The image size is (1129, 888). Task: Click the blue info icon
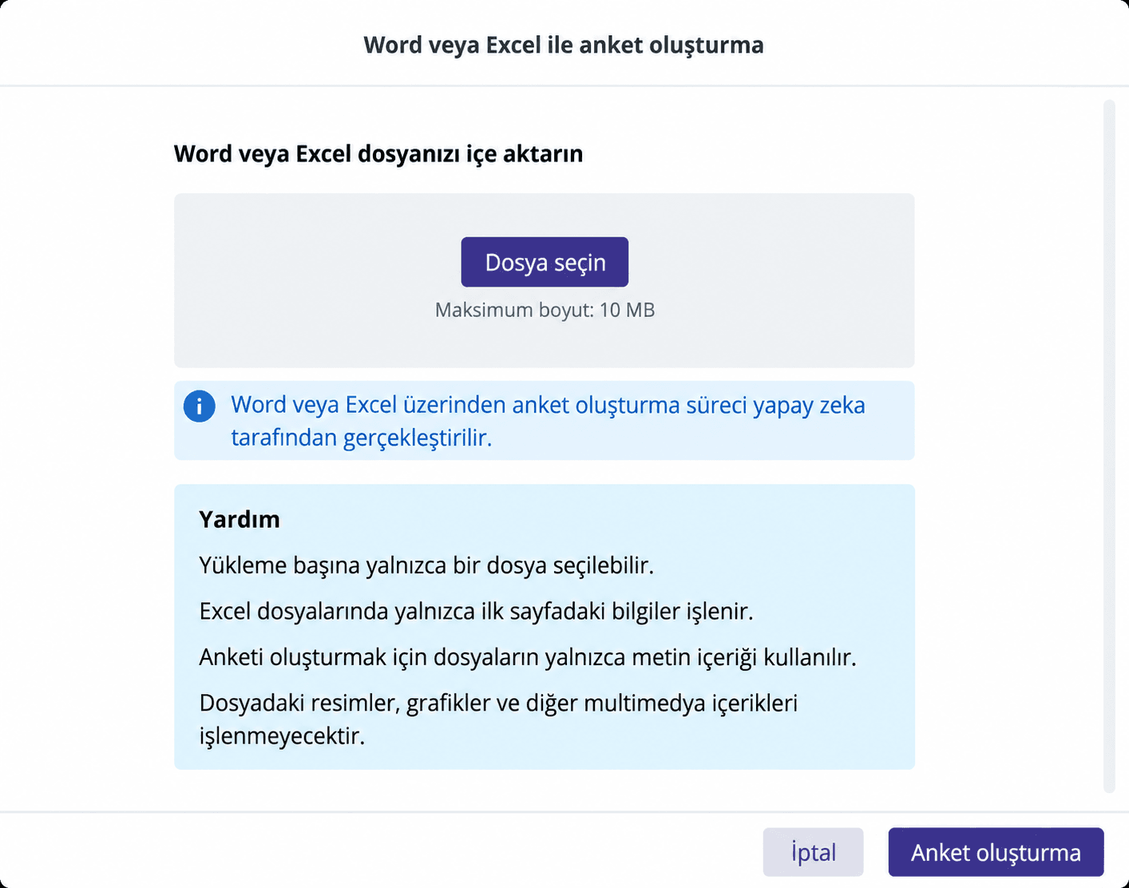coord(199,406)
